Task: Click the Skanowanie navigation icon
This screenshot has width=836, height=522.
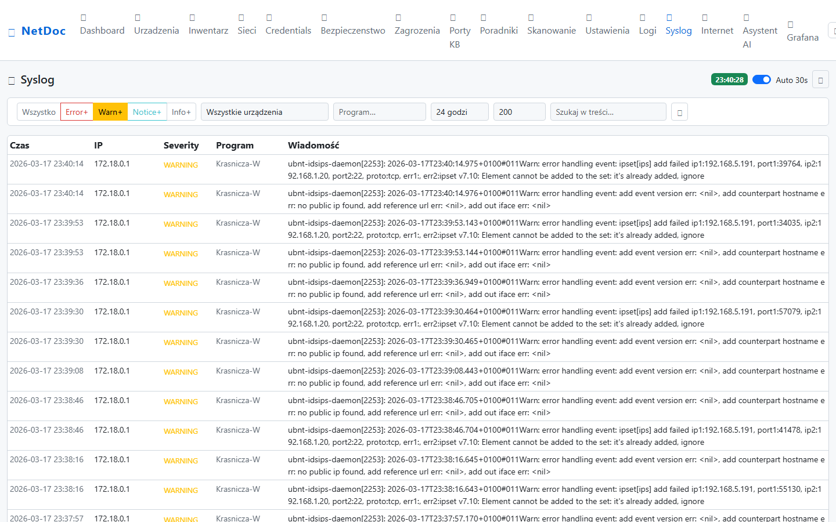Action: point(531,18)
